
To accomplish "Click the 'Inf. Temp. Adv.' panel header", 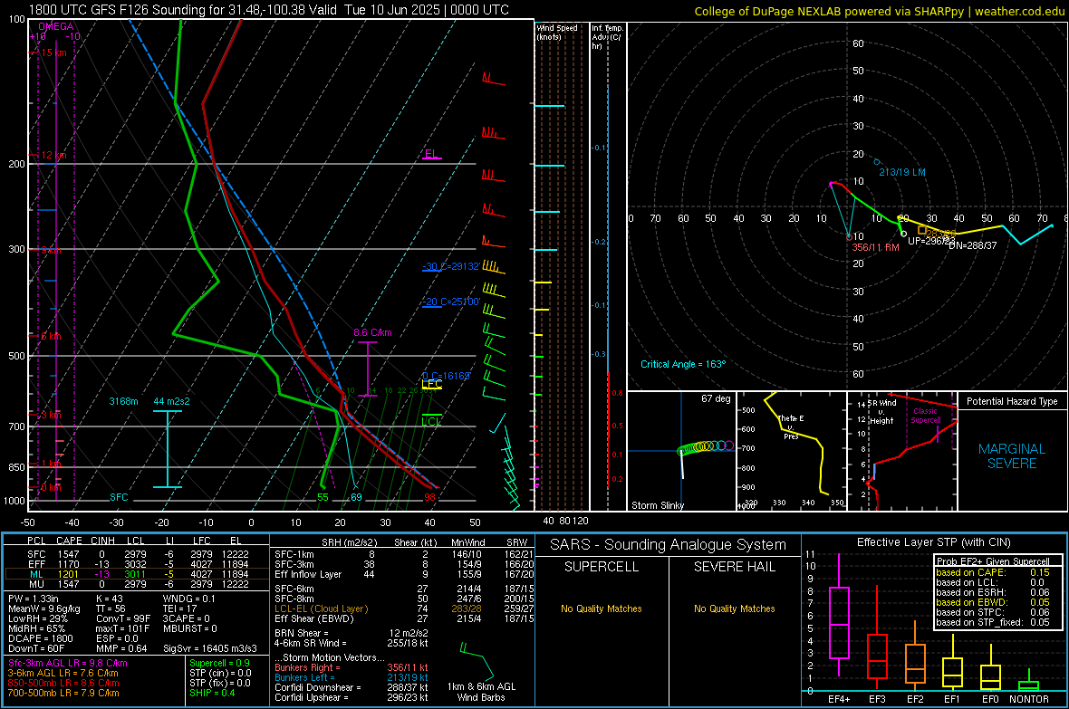I will point(607,37).
